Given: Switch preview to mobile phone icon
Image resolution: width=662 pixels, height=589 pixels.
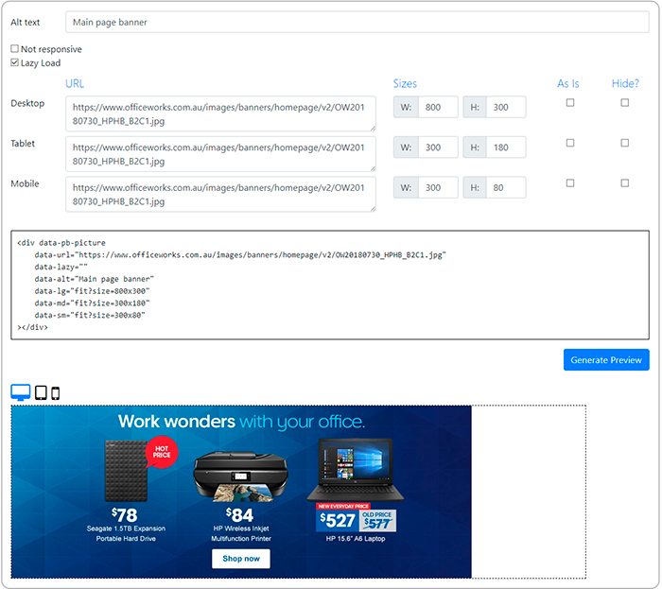Looking at the screenshot, I should tap(55, 393).
